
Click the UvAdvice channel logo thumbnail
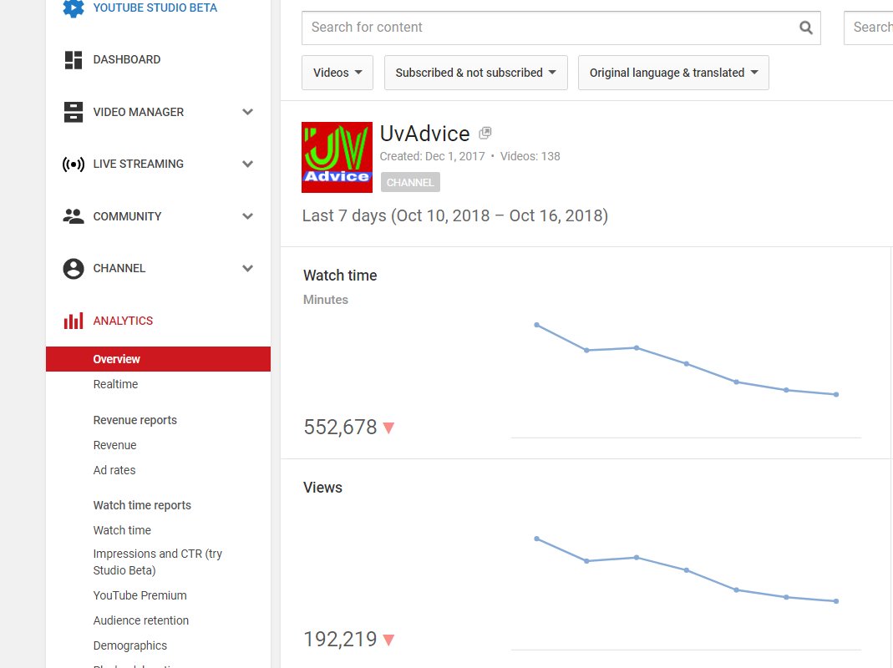337,157
